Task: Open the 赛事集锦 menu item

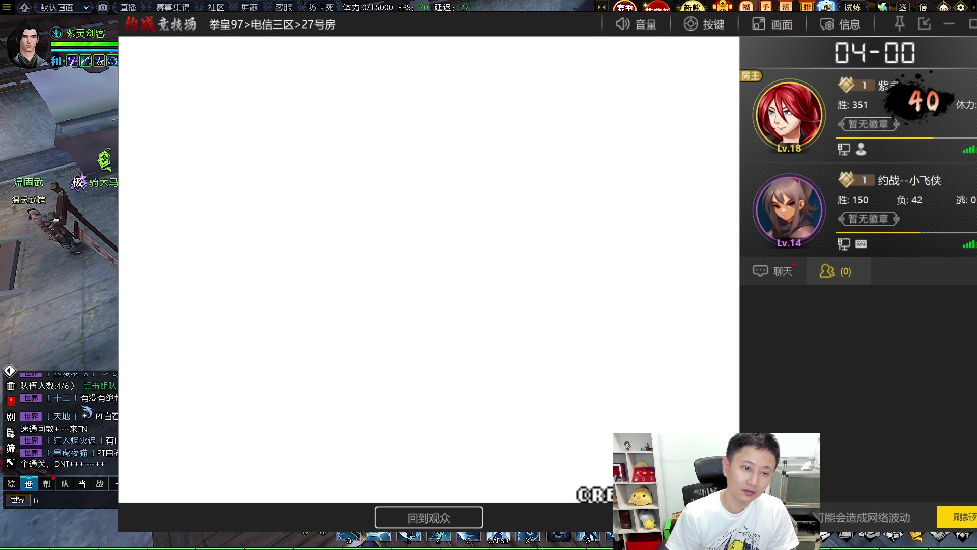Action: tap(173, 7)
